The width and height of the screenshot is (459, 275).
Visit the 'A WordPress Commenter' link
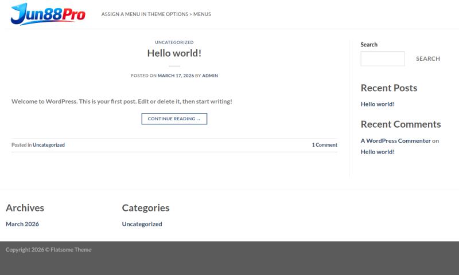pos(395,140)
